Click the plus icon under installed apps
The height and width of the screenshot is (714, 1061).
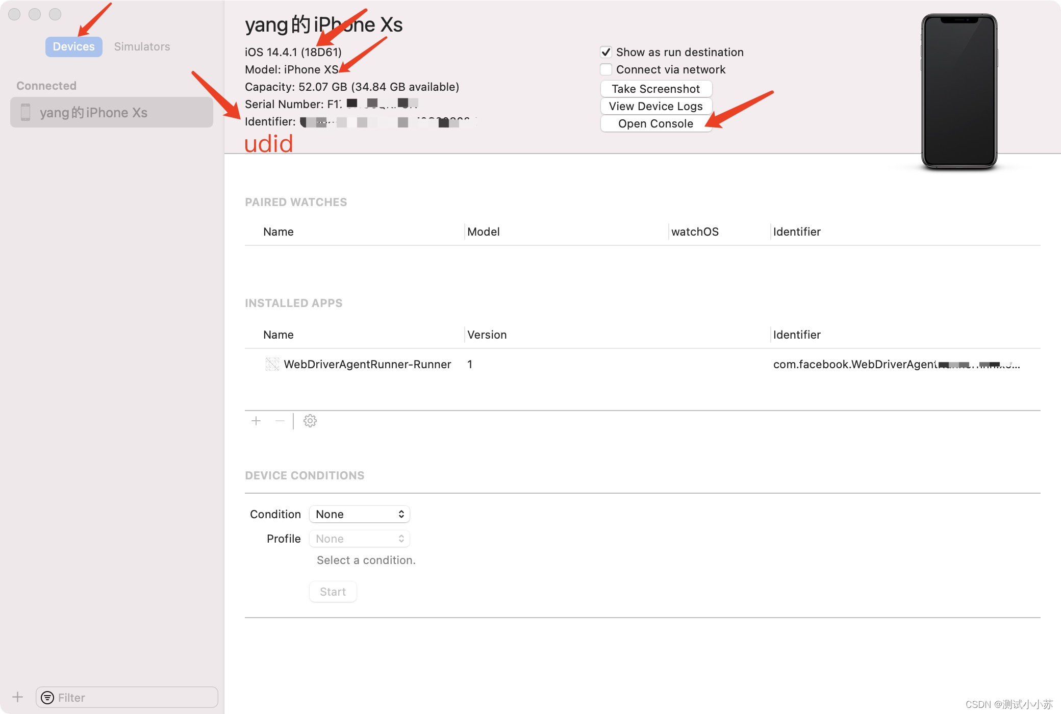point(256,421)
